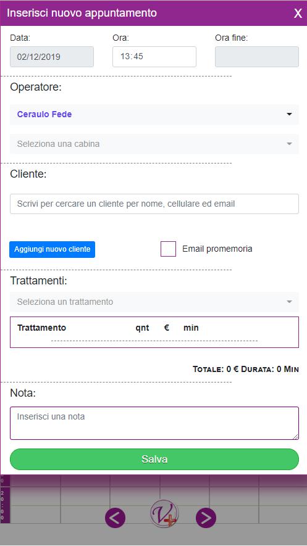Click the empty Ora fine field

(257, 57)
